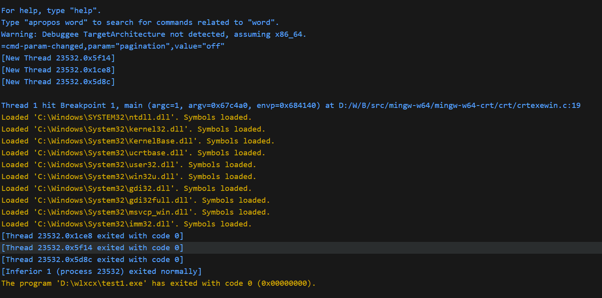Click the 'D:\wlxcx\test1.exe' exited line
Viewport: 602px width, 298px height.
coord(159,283)
